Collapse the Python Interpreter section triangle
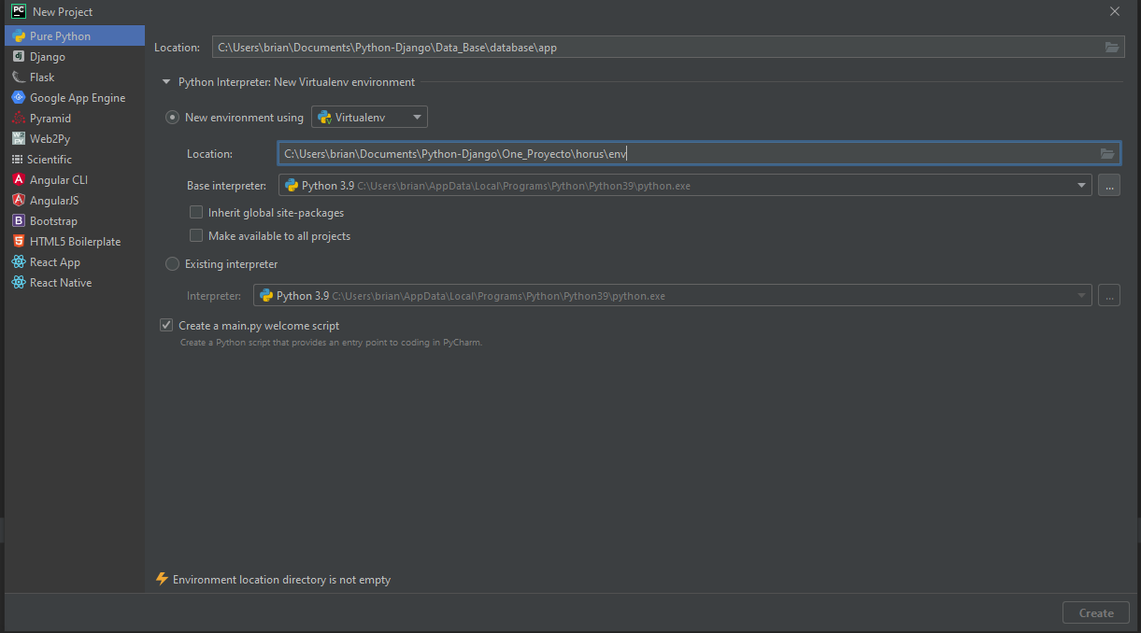 click(x=166, y=82)
